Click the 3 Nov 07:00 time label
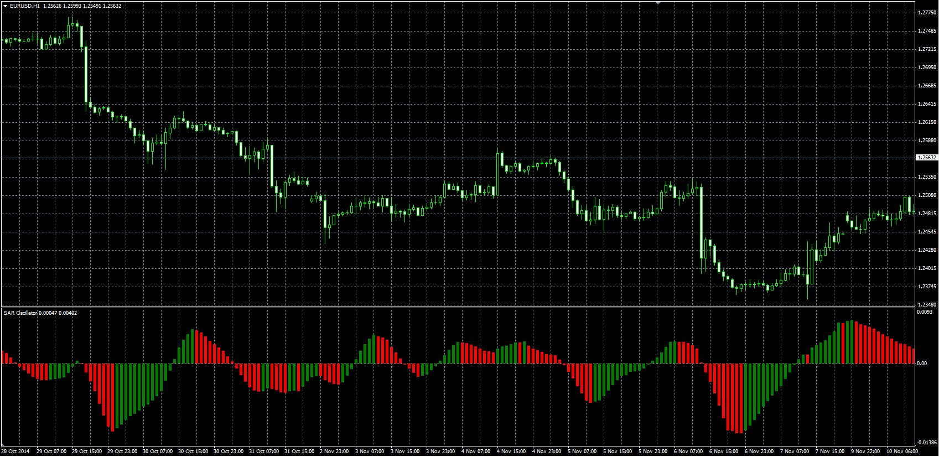This screenshot has height=457, width=939. 370,451
